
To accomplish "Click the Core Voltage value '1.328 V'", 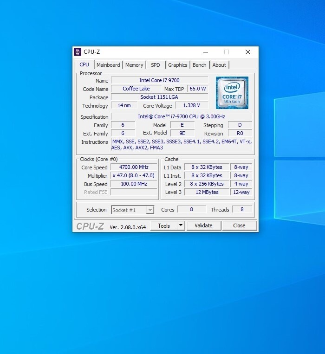I will [x=192, y=105].
